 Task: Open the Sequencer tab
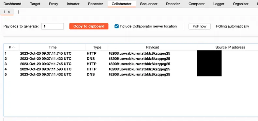click(x=149, y=4)
